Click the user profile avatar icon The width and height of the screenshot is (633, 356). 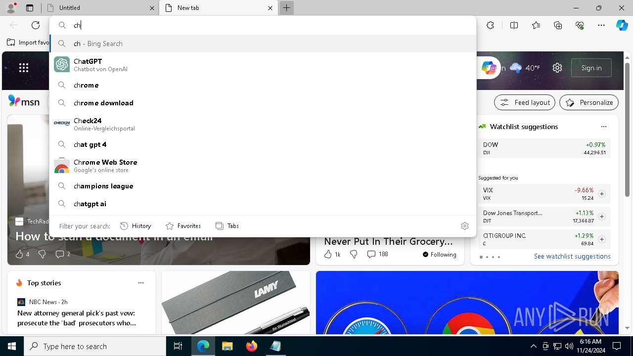click(x=10, y=7)
